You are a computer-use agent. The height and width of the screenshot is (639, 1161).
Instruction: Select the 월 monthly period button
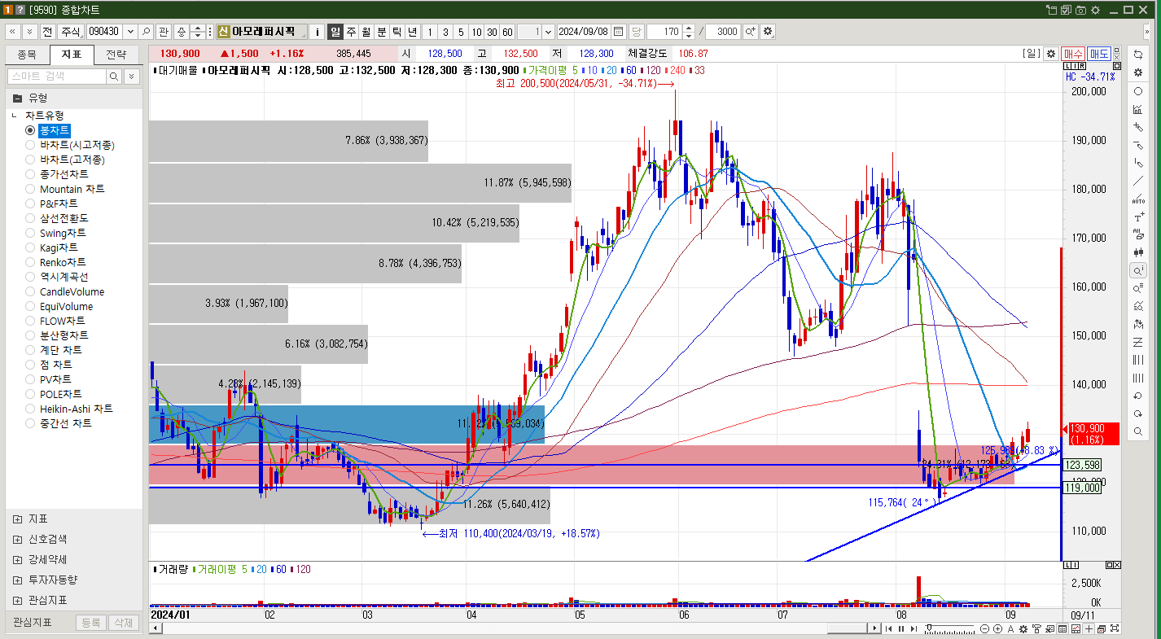366,32
